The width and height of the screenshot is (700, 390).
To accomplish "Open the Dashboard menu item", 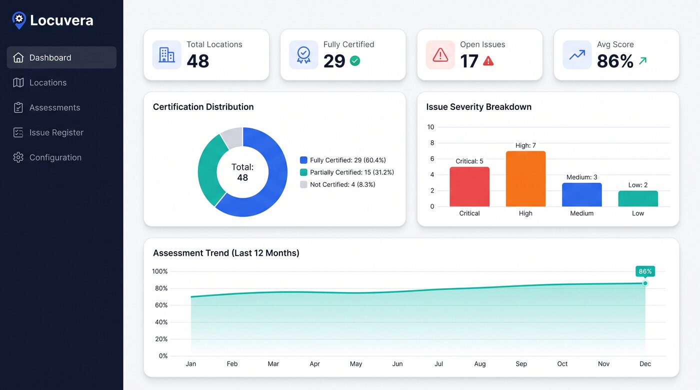I will pyautogui.click(x=61, y=57).
